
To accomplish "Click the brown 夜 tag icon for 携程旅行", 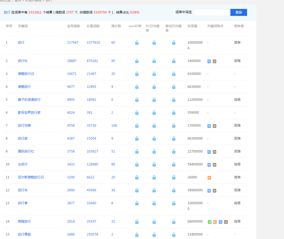I will pyautogui.click(x=226, y=222).
